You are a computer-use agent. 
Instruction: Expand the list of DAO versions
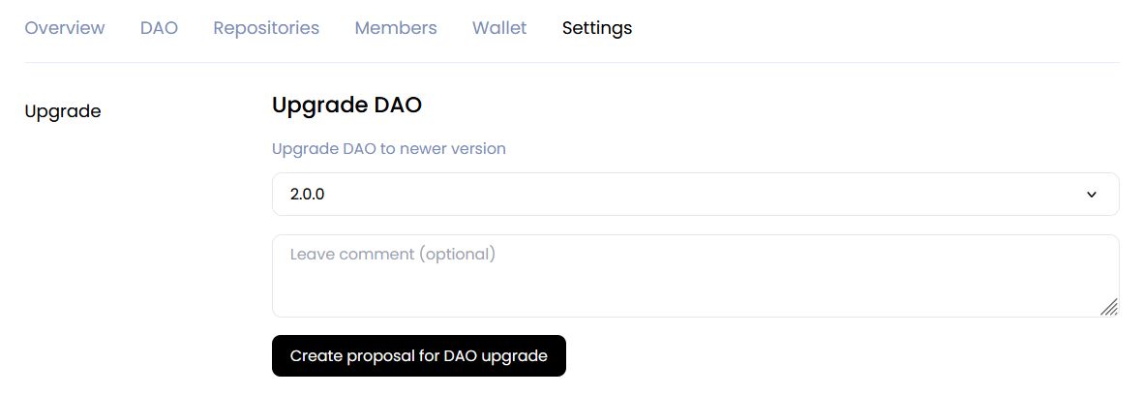coord(695,195)
